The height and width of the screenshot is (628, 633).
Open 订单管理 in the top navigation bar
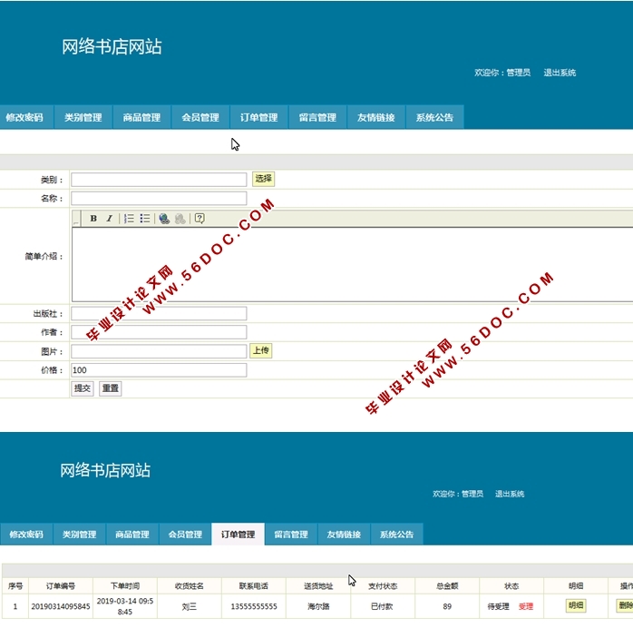coord(258,117)
